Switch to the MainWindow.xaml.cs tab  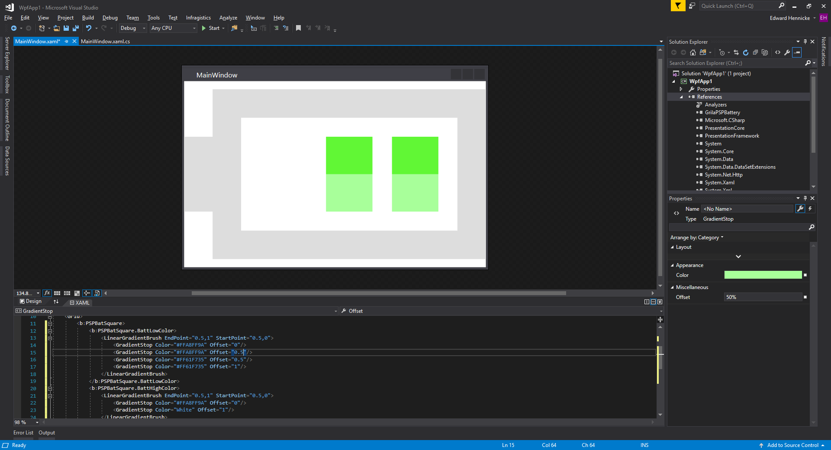pos(105,42)
